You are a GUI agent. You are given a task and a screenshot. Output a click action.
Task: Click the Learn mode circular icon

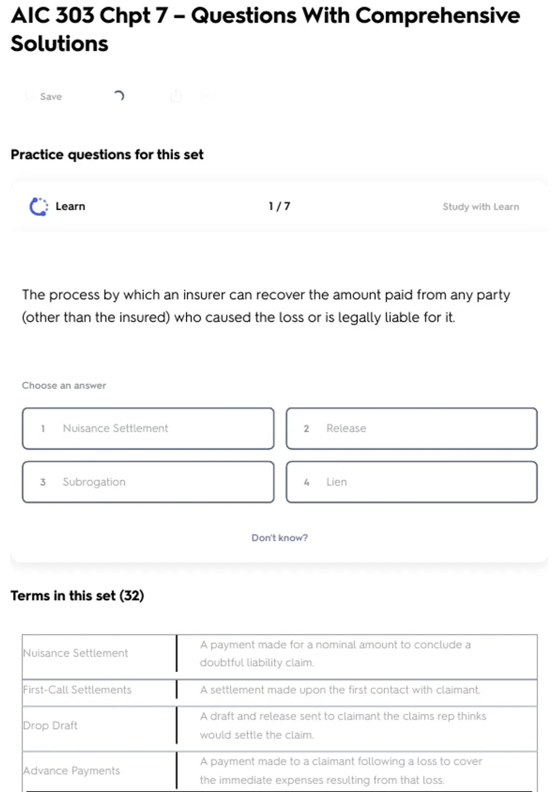[x=39, y=206]
